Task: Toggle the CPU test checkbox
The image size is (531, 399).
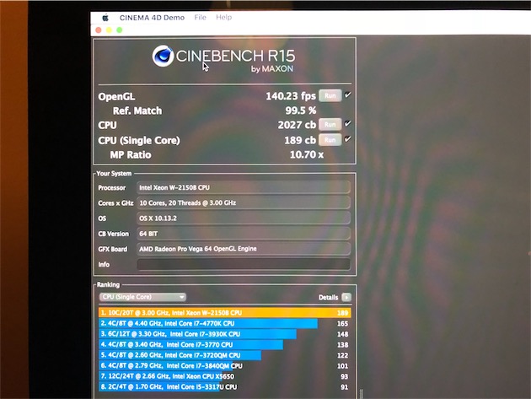Action: [348, 123]
